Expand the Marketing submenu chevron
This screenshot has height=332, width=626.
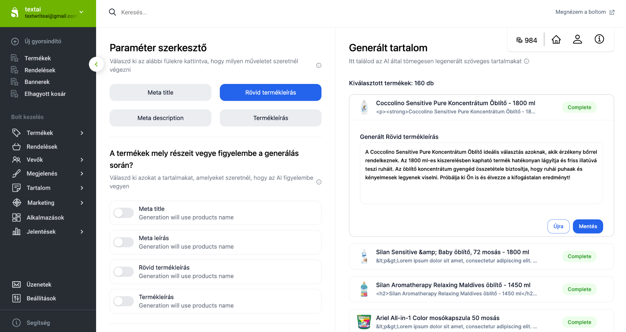coord(82,203)
